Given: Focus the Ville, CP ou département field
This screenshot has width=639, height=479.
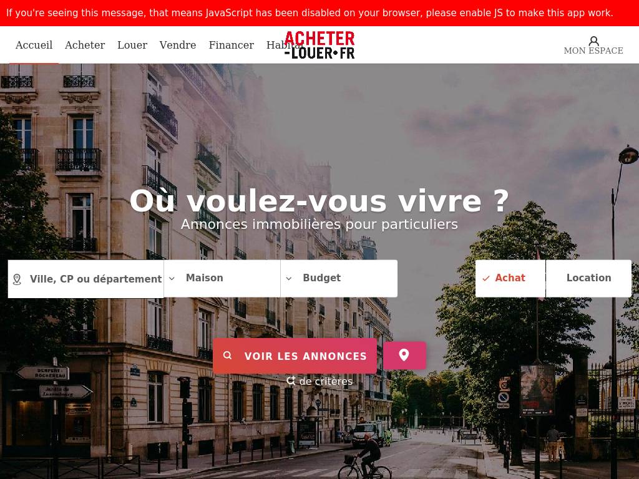Looking at the screenshot, I should click(86, 279).
